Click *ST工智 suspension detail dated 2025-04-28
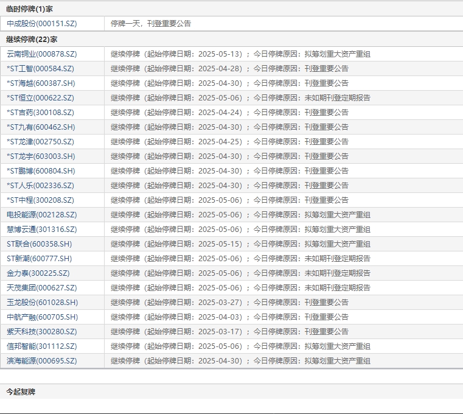The height and width of the screenshot is (414, 463). 230,69
